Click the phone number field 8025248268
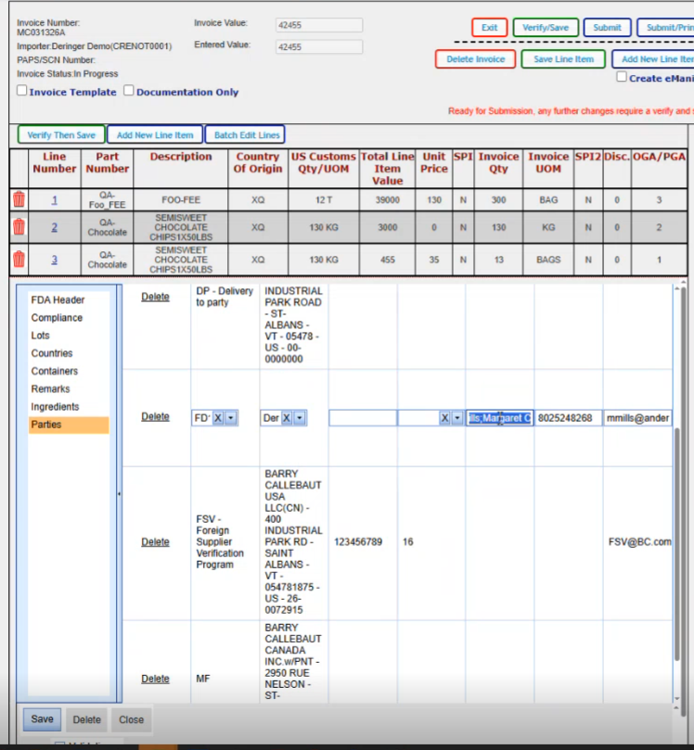The height and width of the screenshot is (750, 694). click(568, 418)
